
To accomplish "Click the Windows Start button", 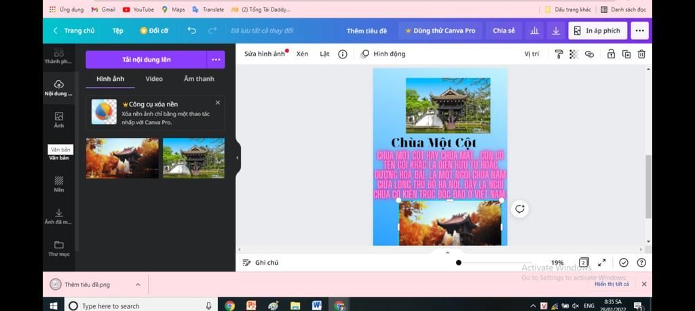I will click(54, 306).
